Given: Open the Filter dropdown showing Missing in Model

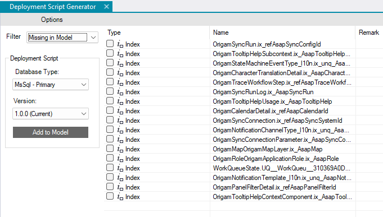Looking at the screenshot, I should 62,38.
